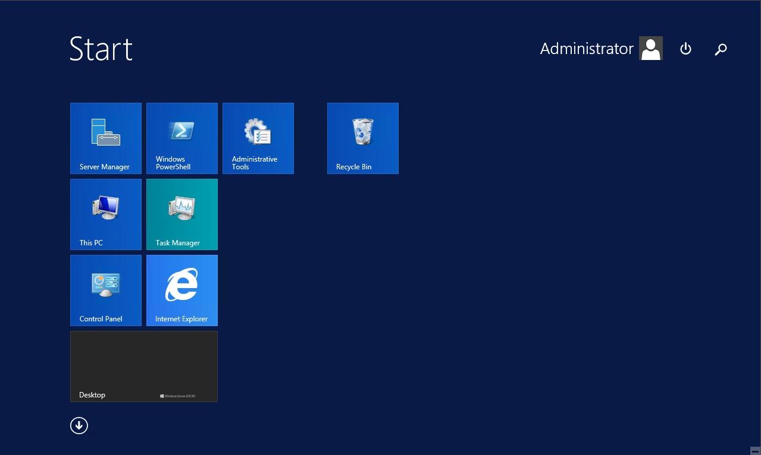Screen dimensions: 761x455
Task: Open the Control Panel tile
Action: pos(106,290)
